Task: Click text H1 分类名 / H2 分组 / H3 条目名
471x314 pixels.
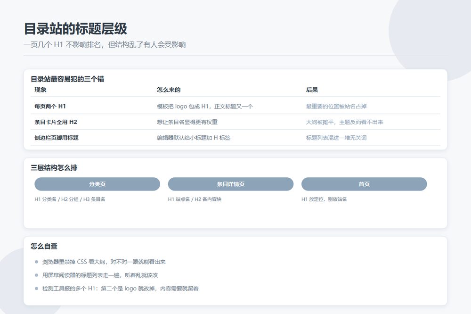Action: point(70,199)
